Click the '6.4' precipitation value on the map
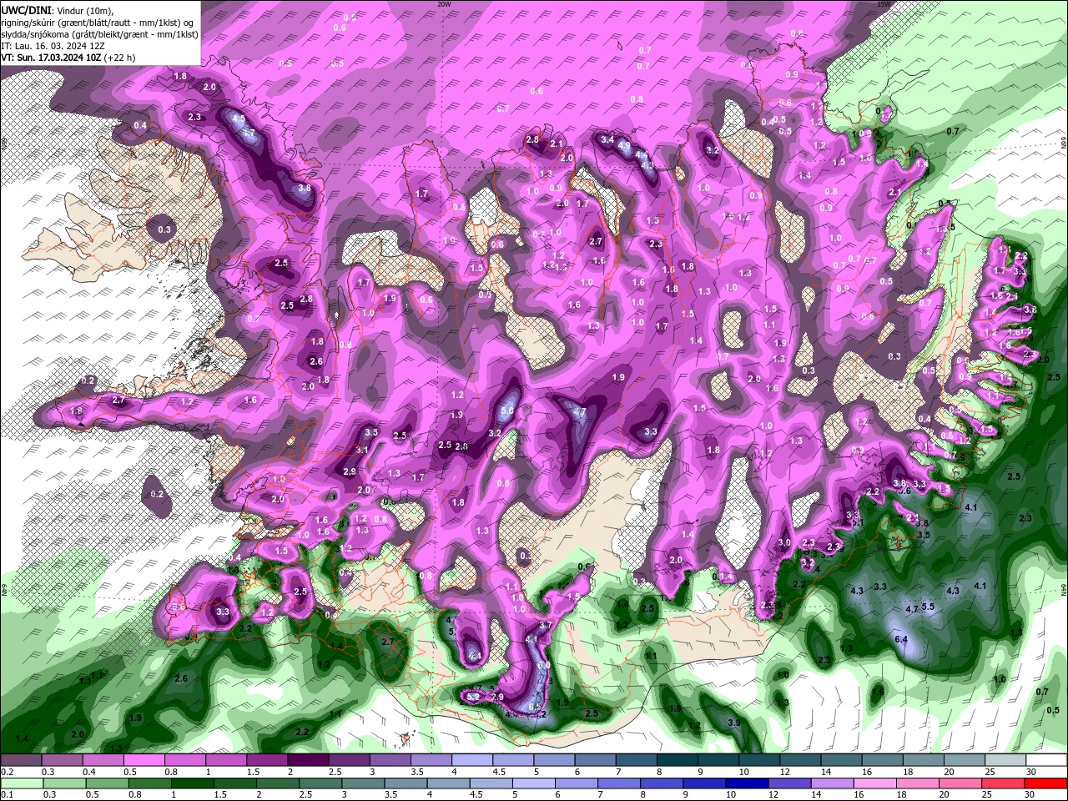Screen dimensions: 1068x801 (x=901, y=639)
